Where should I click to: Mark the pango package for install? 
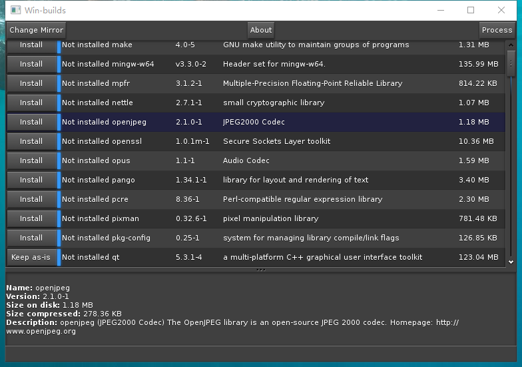click(x=31, y=181)
